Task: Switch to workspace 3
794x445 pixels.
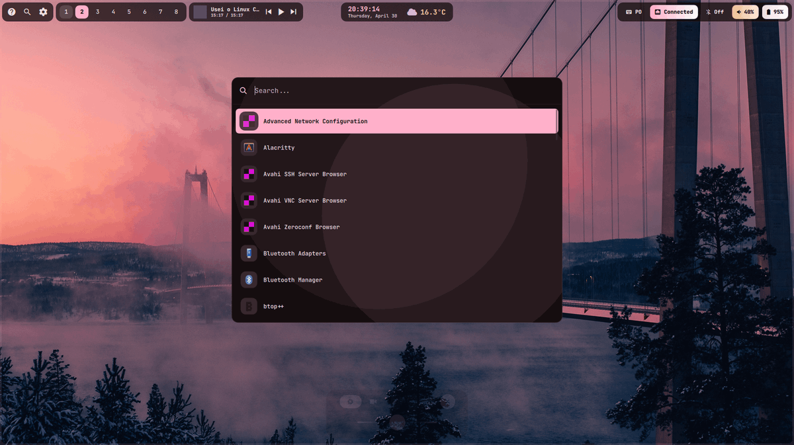Action: [x=97, y=12]
